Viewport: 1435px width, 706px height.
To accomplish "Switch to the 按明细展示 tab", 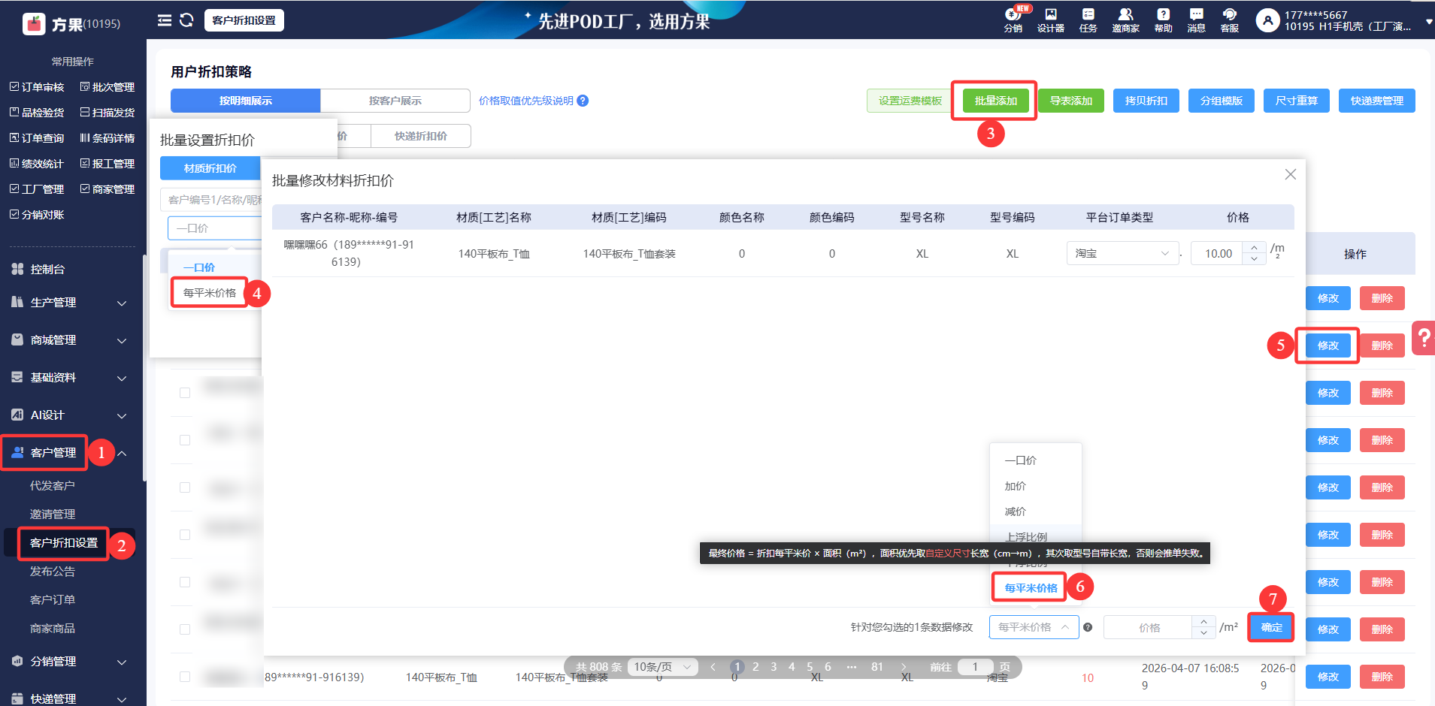I will coord(246,101).
